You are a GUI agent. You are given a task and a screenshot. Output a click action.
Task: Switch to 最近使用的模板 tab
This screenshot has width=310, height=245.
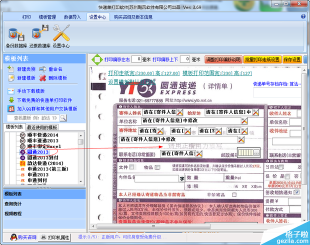click(42, 127)
